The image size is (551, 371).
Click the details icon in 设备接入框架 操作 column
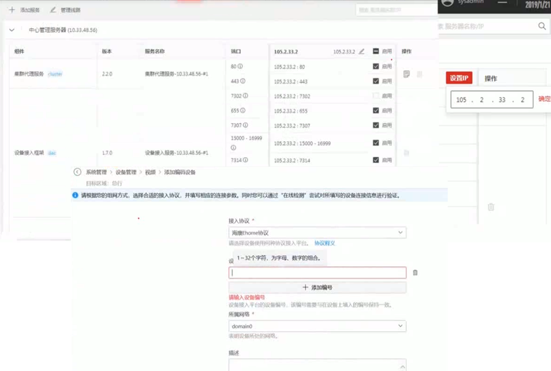tap(407, 153)
